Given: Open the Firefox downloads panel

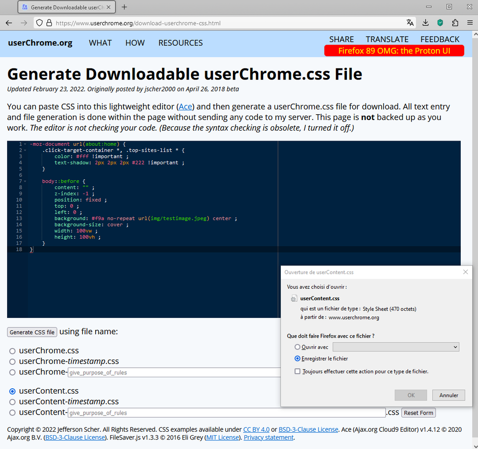Looking at the screenshot, I should pos(426,23).
